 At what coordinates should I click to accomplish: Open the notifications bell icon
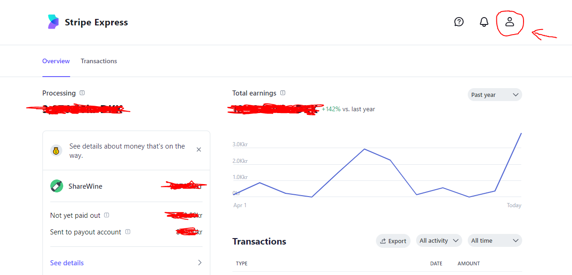(484, 22)
